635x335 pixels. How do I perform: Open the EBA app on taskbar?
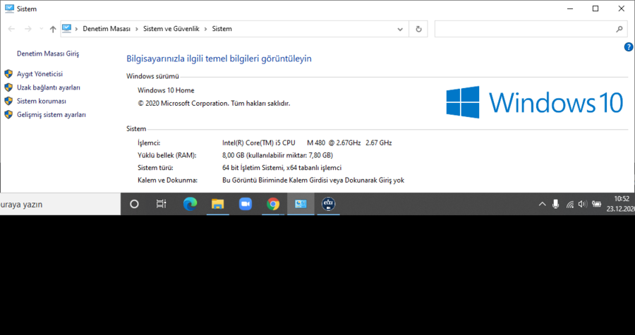[328, 205]
